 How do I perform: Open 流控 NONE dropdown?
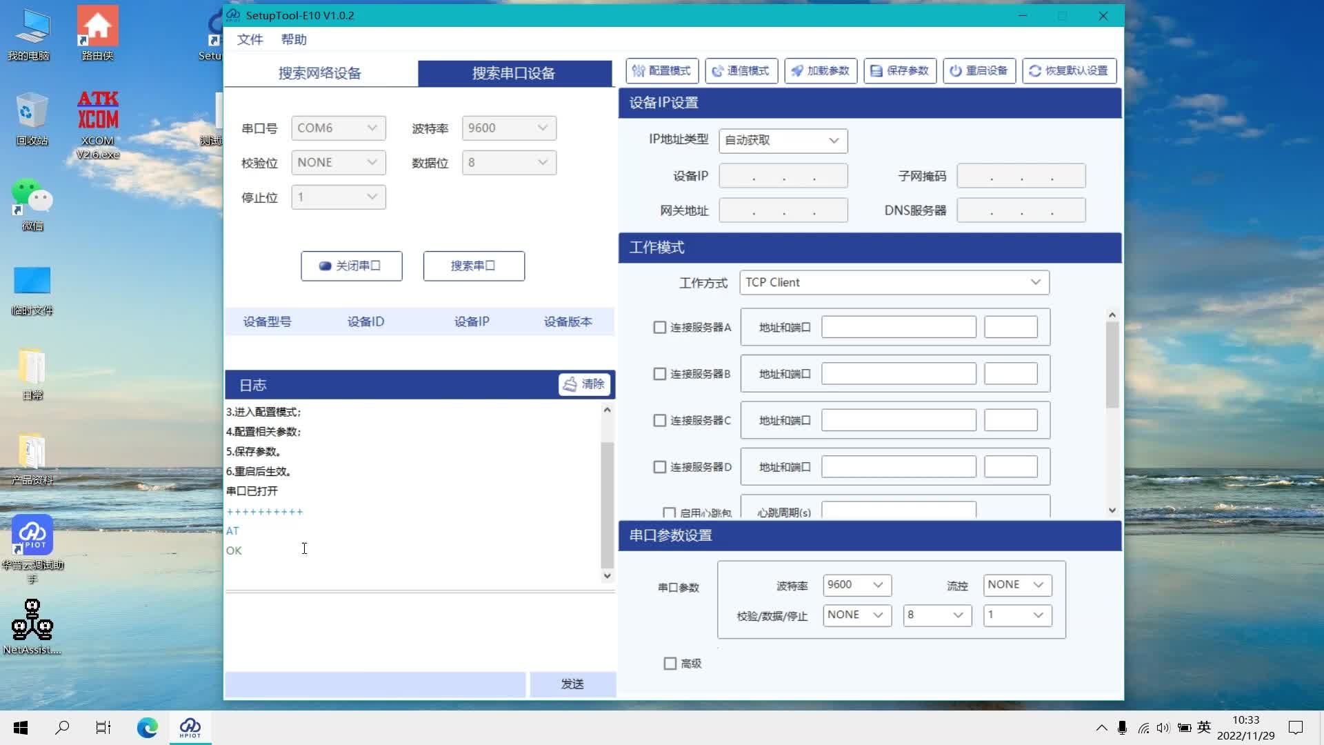(1017, 585)
